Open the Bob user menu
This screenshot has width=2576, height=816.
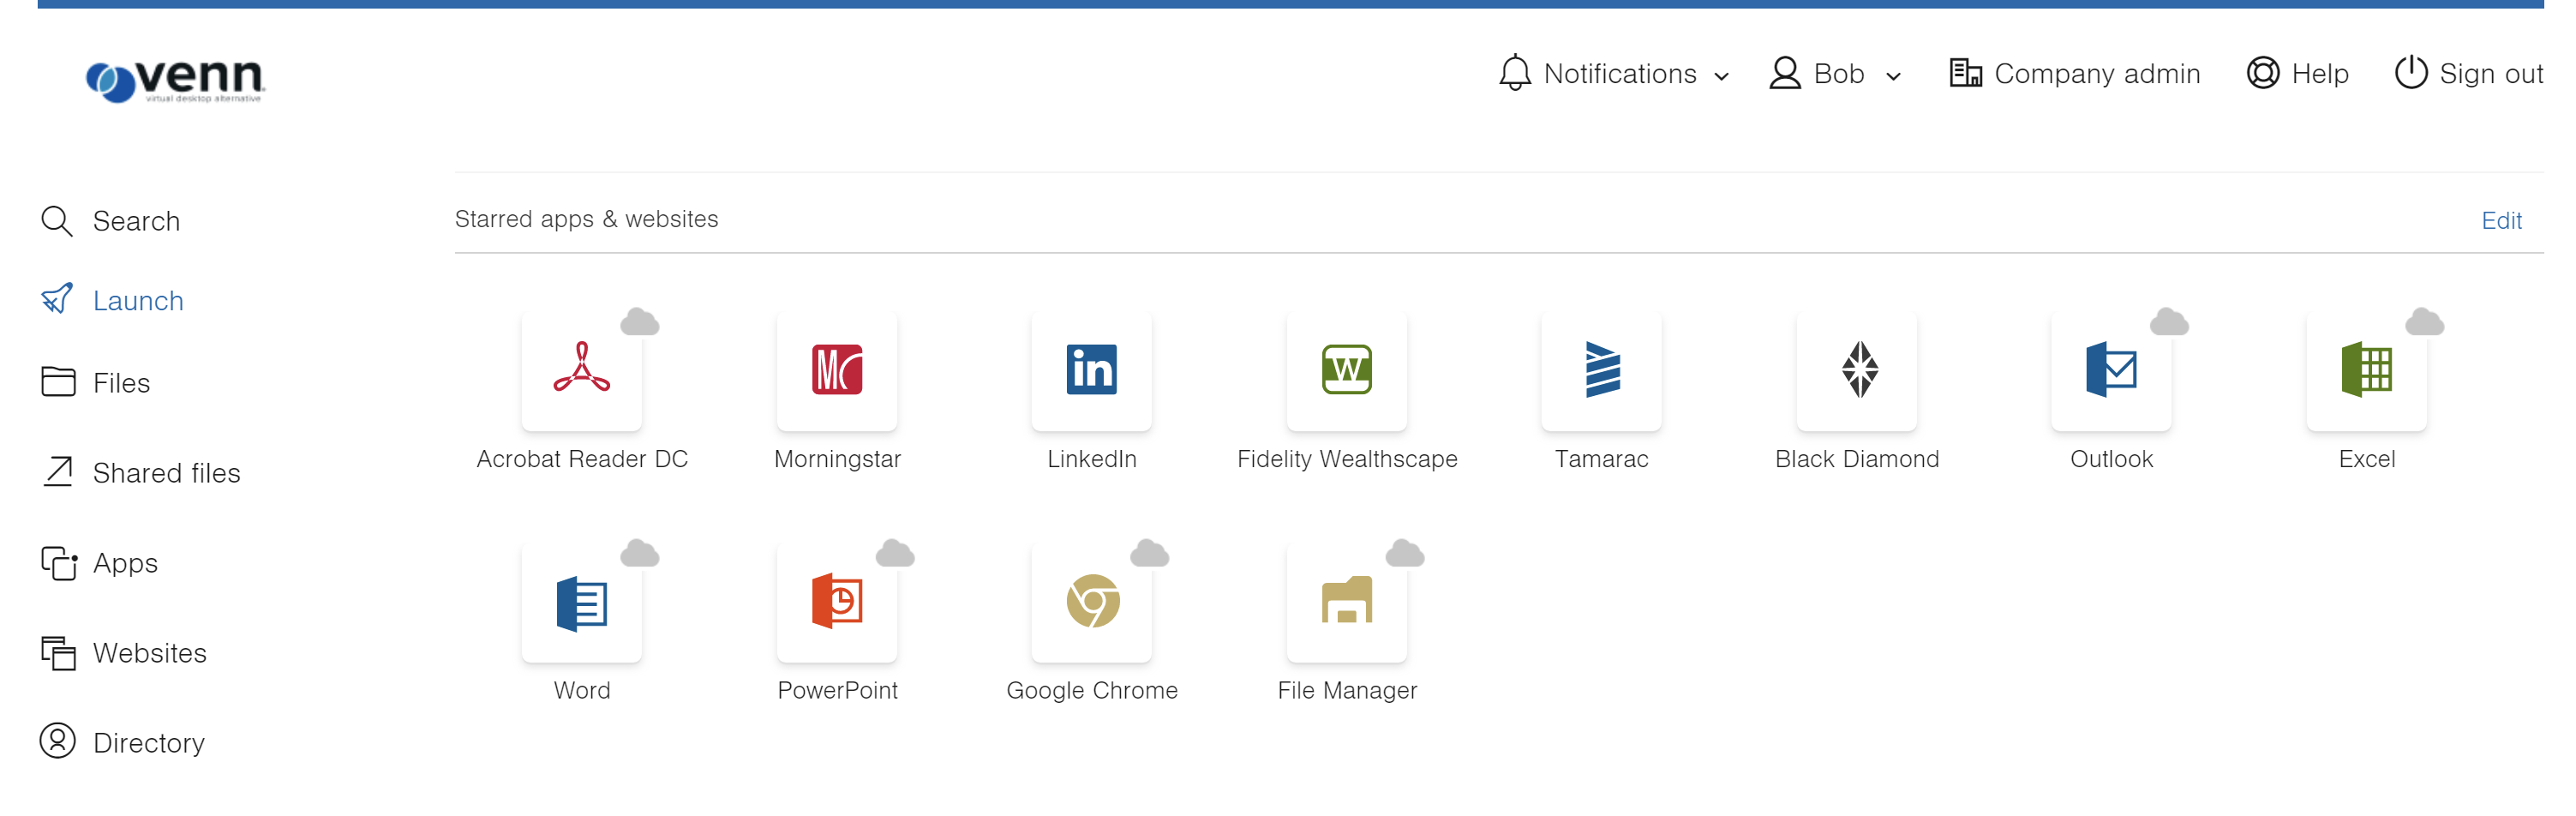coord(1835,74)
